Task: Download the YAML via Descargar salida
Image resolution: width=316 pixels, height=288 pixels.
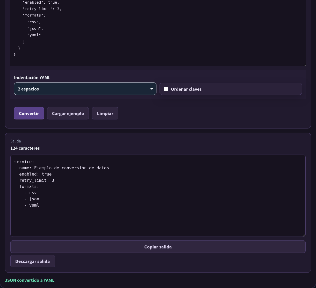Action: coord(33,261)
